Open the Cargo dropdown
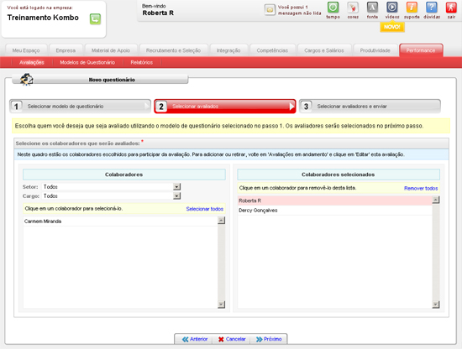Viewport: 462px width, 349px height. click(112, 195)
